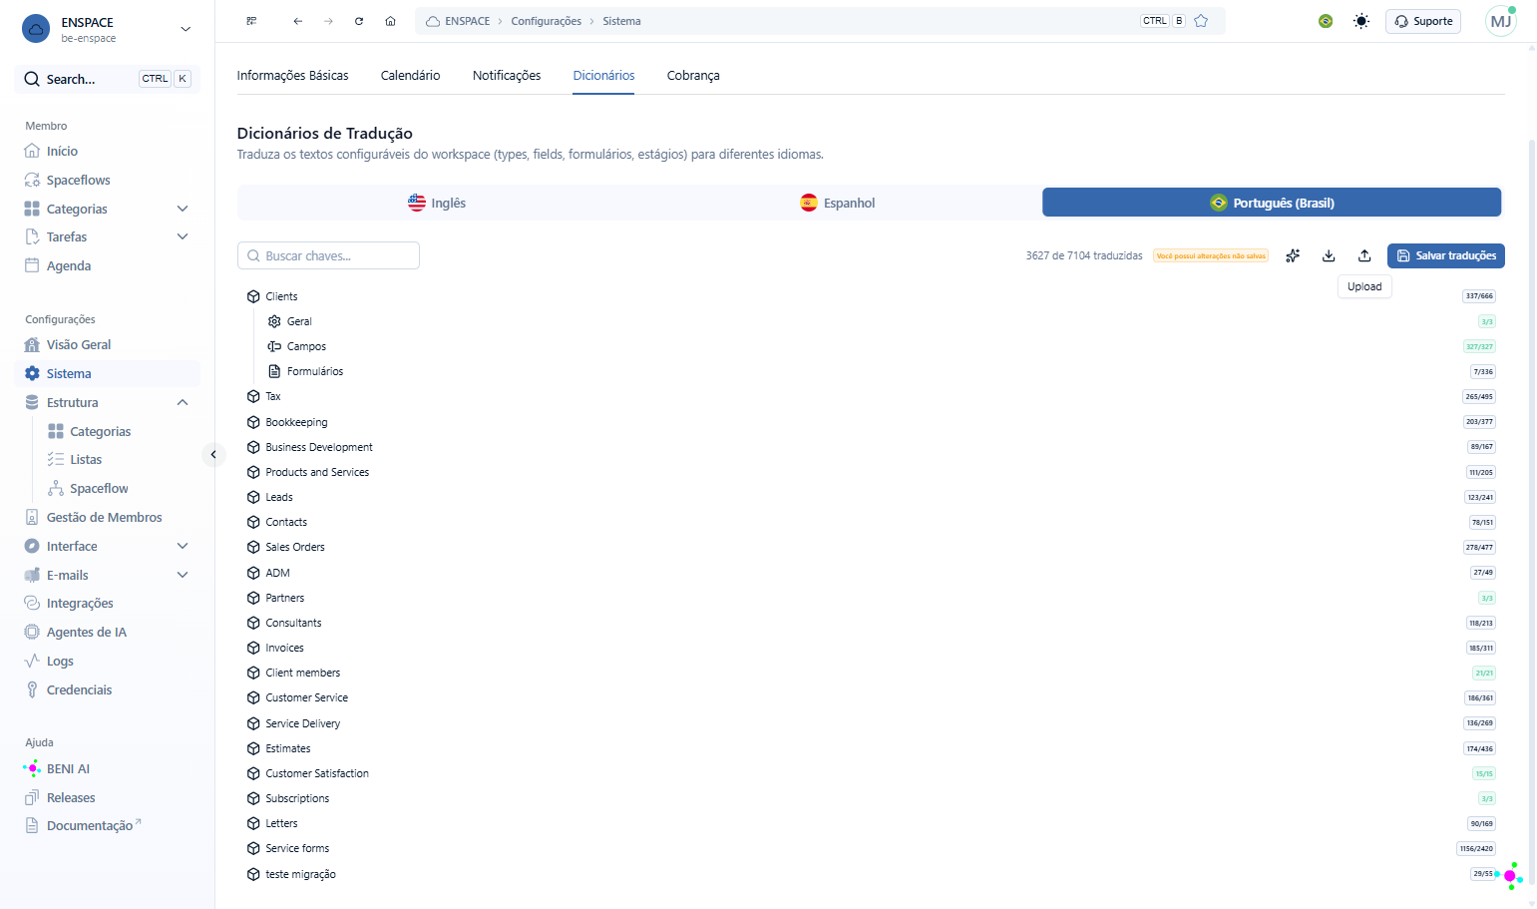The image size is (1537, 909).
Task: Click the Brazil flag language icon in header
Action: [x=1326, y=21]
